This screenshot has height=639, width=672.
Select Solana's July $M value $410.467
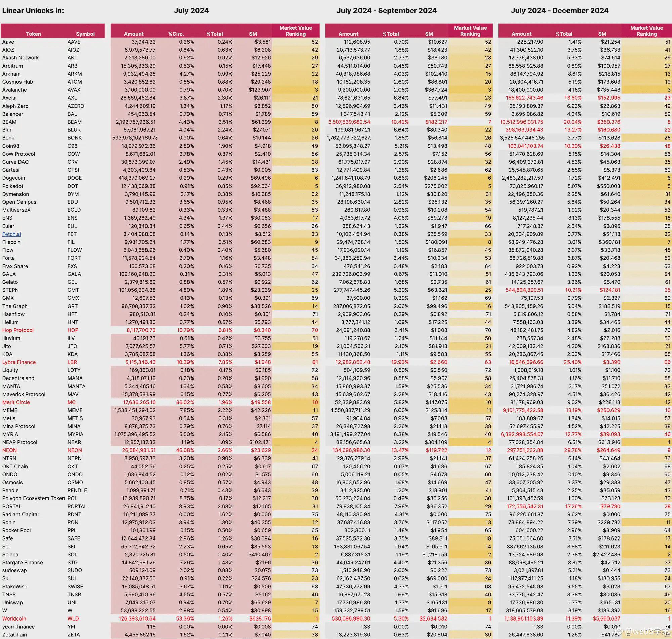[x=260, y=555]
